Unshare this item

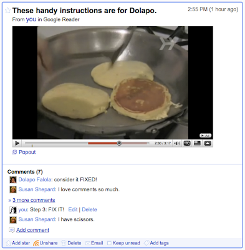(x=46, y=243)
